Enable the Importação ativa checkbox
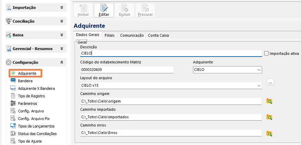The width and height of the screenshot is (301, 145). [266, 53]
